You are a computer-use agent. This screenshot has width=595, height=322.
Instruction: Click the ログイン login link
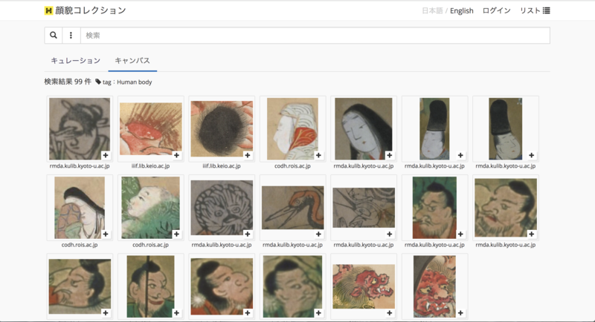[x=496, y=10]
